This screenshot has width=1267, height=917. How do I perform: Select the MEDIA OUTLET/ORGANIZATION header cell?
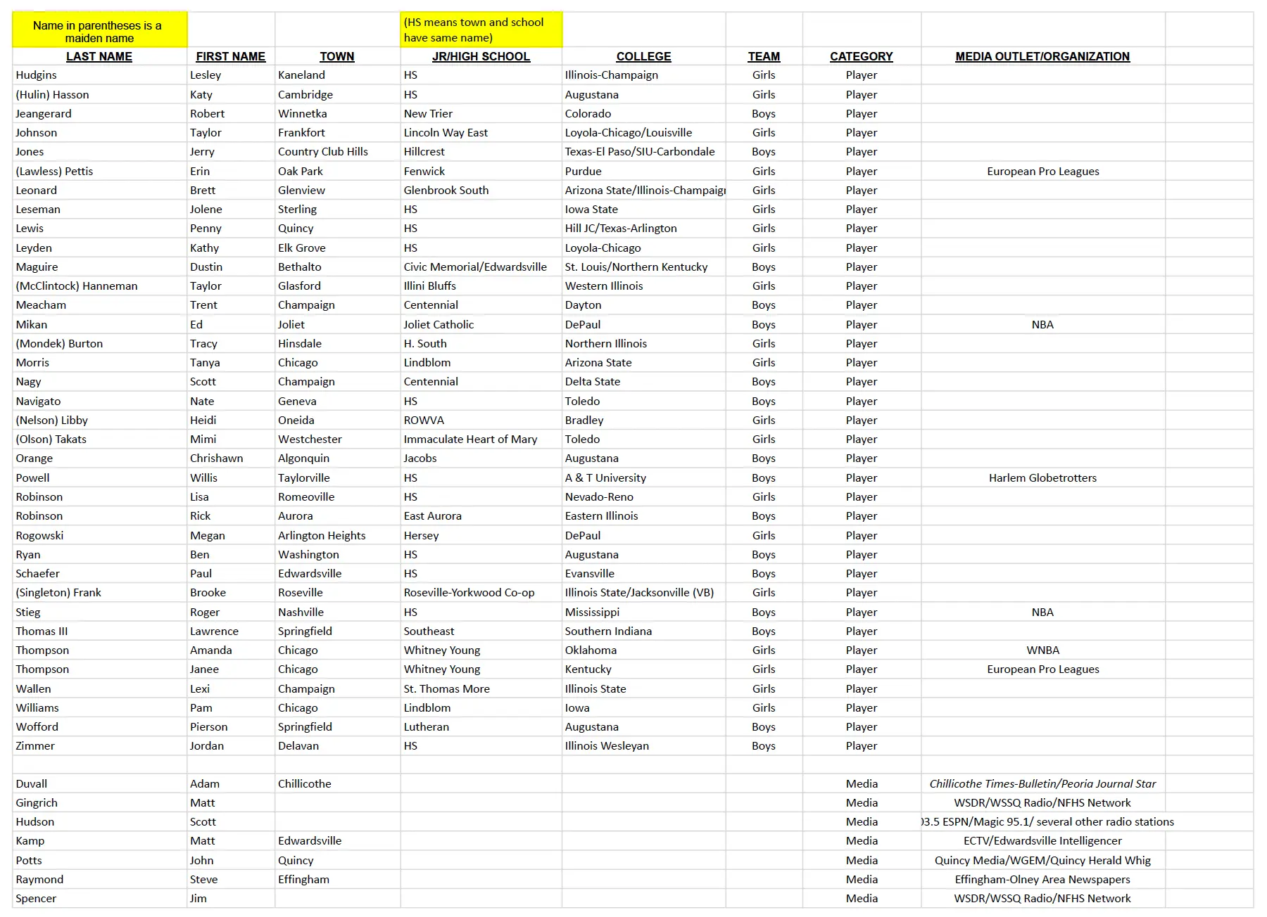1042,56
